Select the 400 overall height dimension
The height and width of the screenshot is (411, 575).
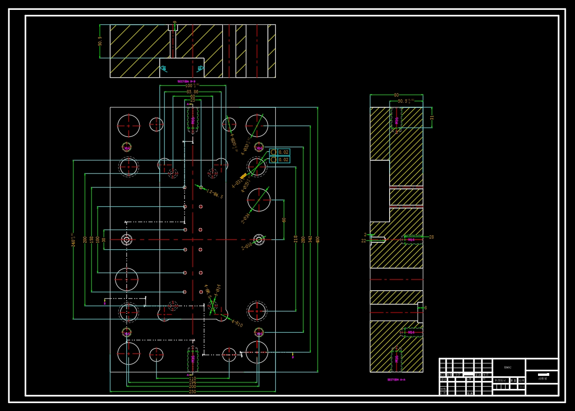(317, 239)
